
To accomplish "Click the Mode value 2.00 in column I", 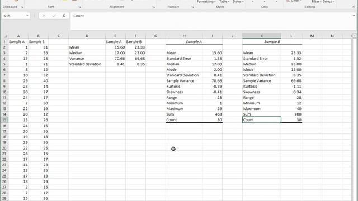I will pyautogui.click(x=213, y=69).
